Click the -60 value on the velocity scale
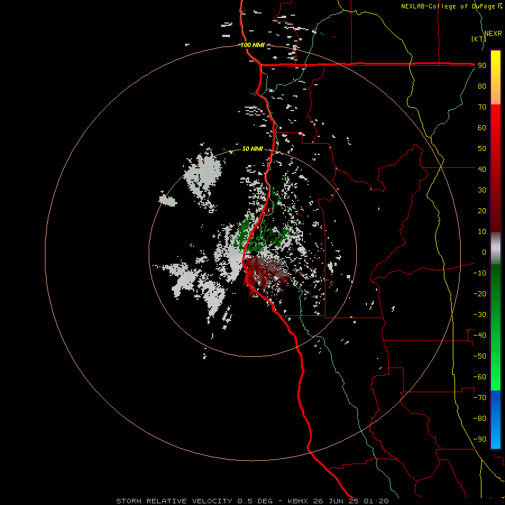 [x=480, y=377]
